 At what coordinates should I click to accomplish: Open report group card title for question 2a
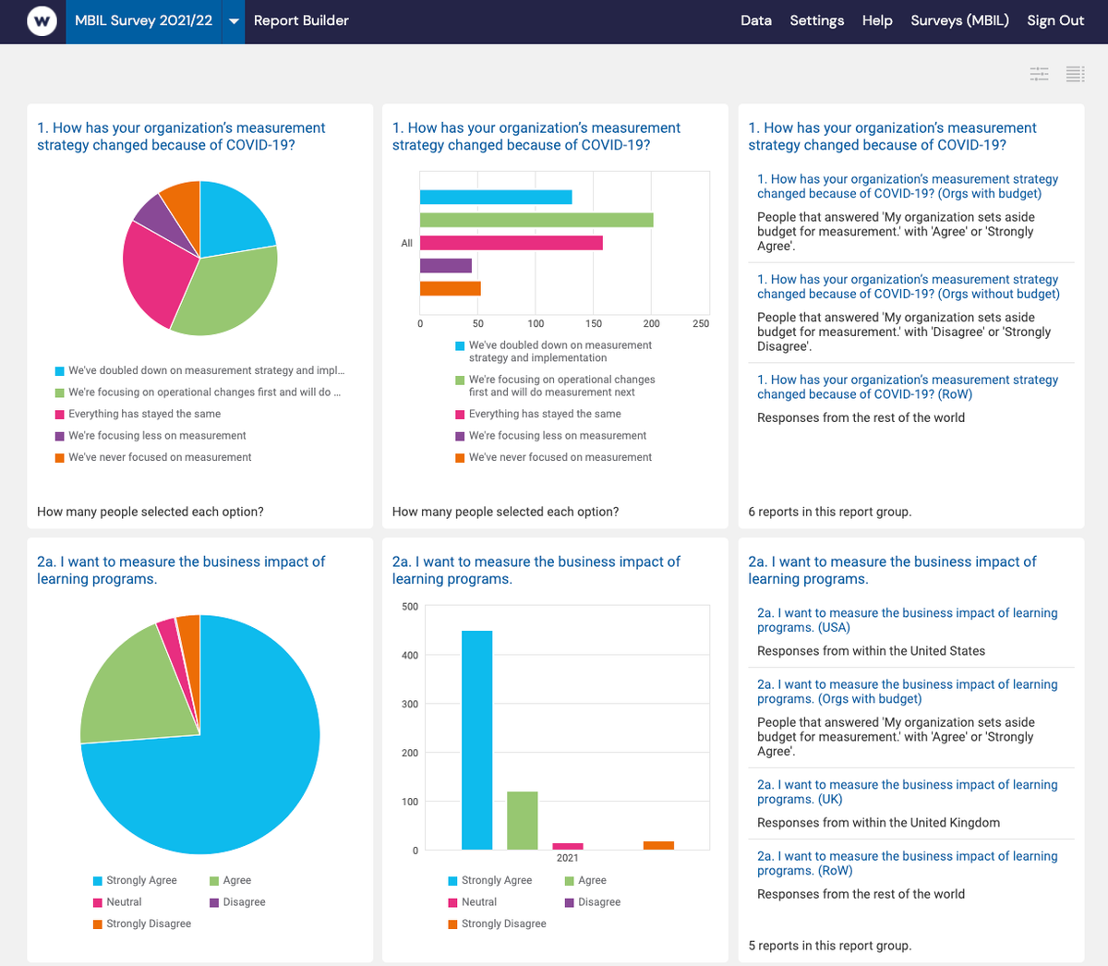point(892,570)
